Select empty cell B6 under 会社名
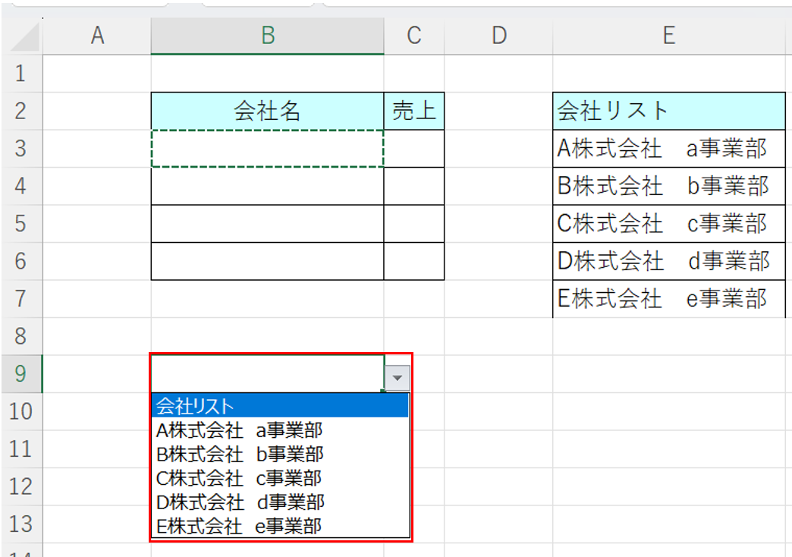The image size is (792, 557). click(x=267, y=261)
